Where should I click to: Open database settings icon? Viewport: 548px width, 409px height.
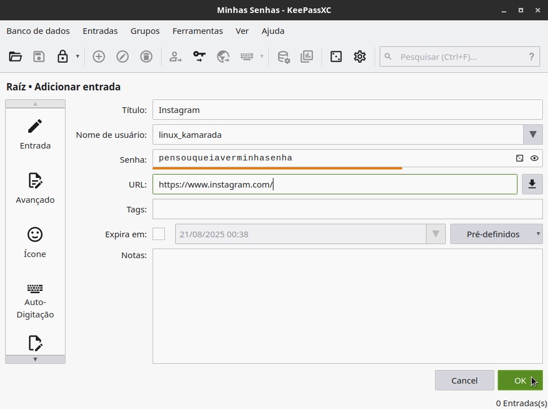pyautogui.click(x=284, y=56)
